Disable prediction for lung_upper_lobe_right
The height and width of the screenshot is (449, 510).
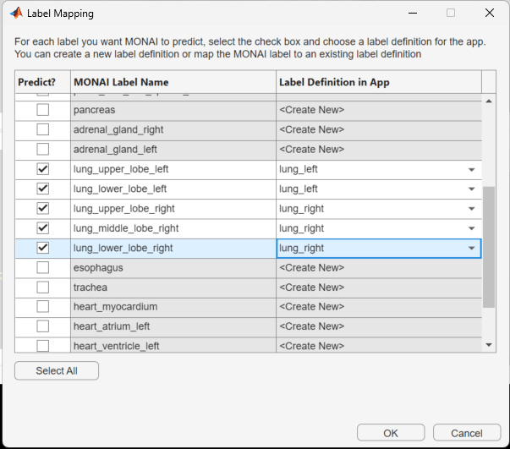pyautogui.click(x=42, y=208)
